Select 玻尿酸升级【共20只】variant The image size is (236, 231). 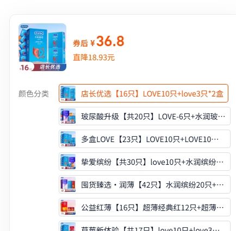(145, 116)
